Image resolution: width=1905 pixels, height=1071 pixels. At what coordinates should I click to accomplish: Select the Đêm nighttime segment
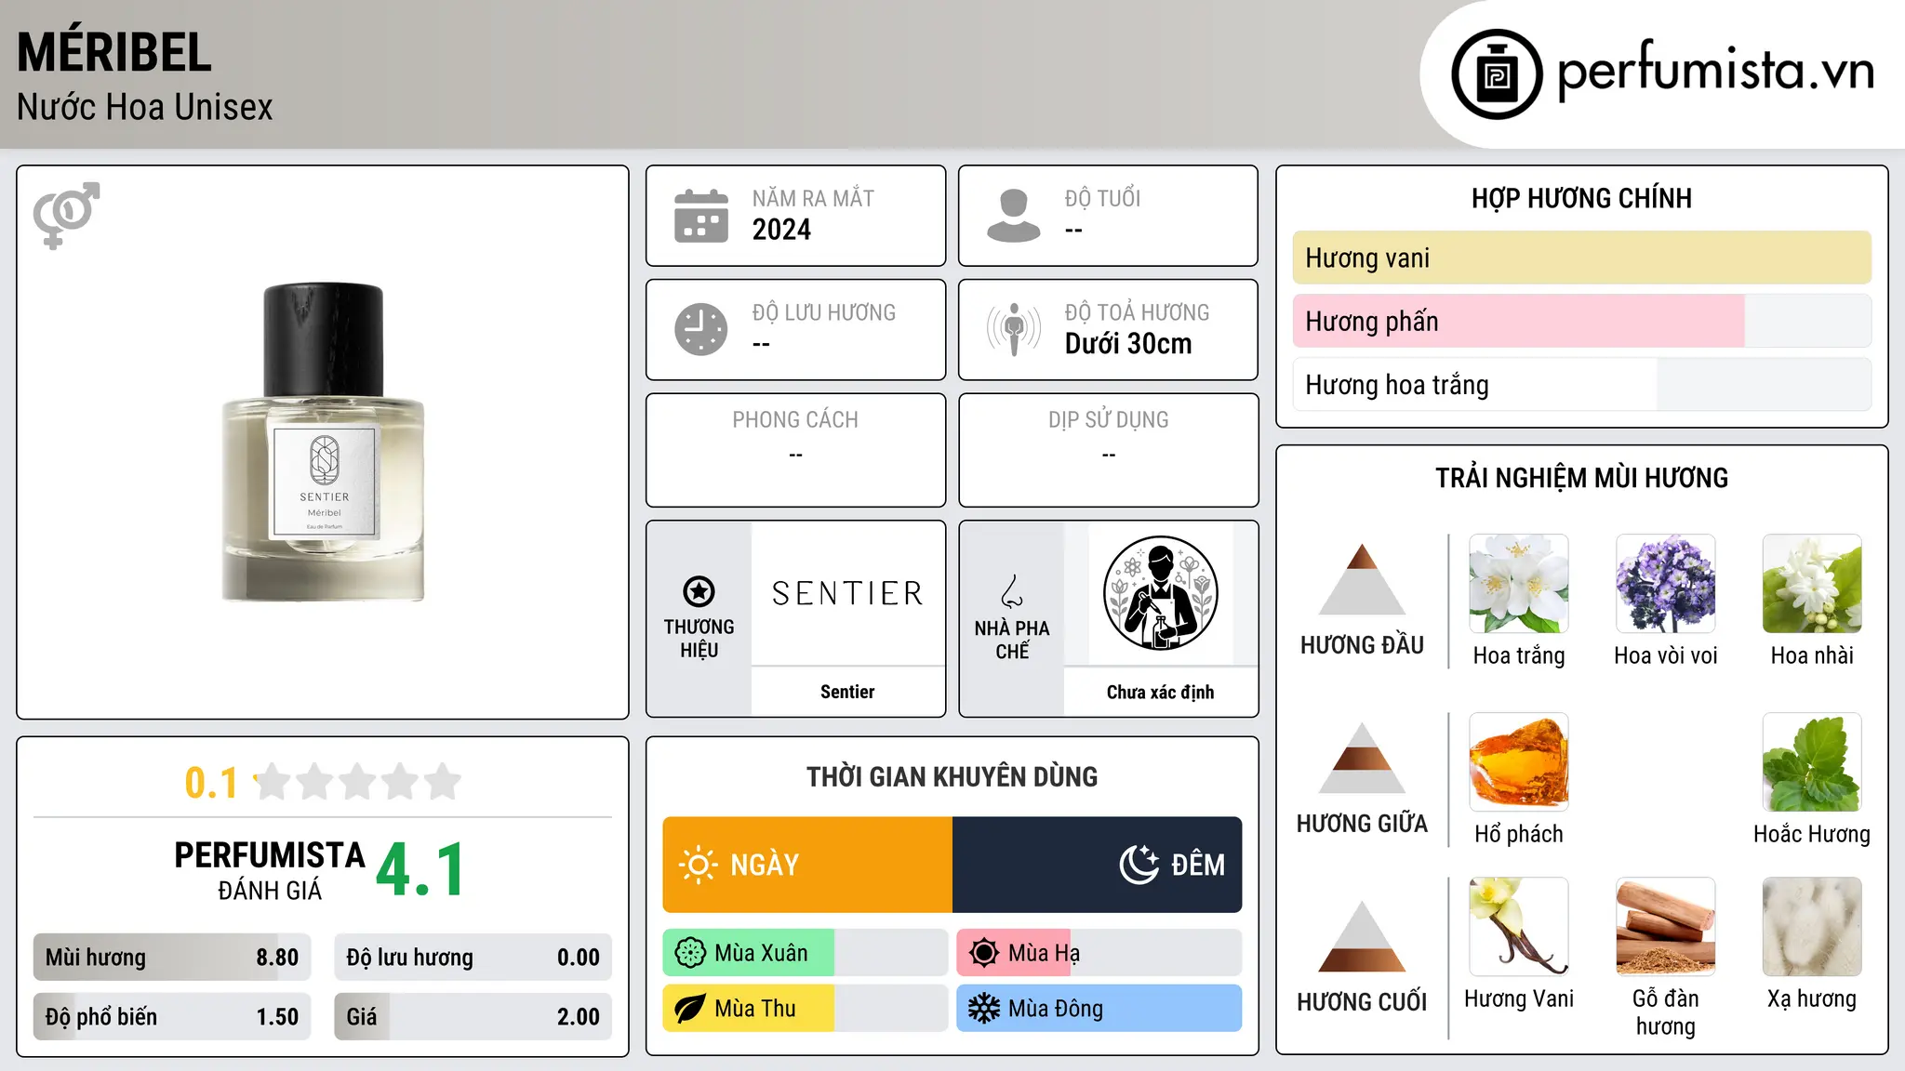coord(1098,865)
